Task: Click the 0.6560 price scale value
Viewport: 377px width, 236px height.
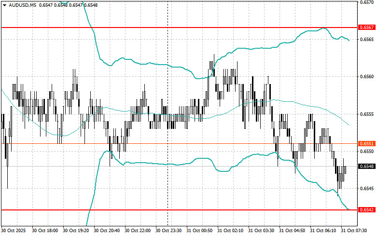Action: coord(367,77)
